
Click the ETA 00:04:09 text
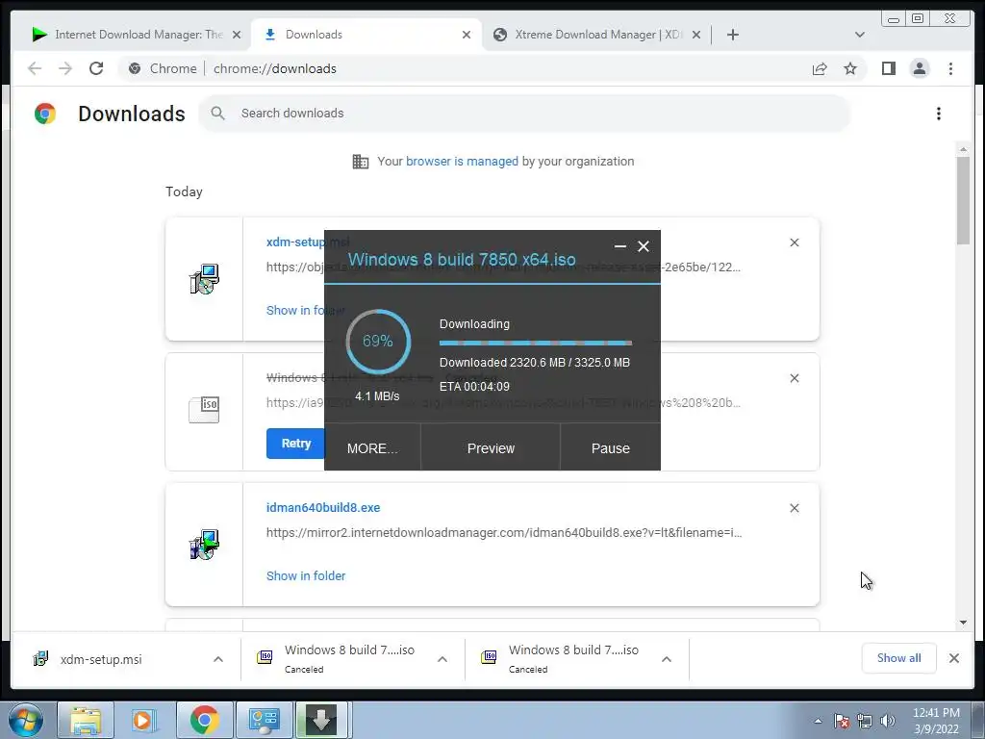pyautogui.click(x=474, y=387)
